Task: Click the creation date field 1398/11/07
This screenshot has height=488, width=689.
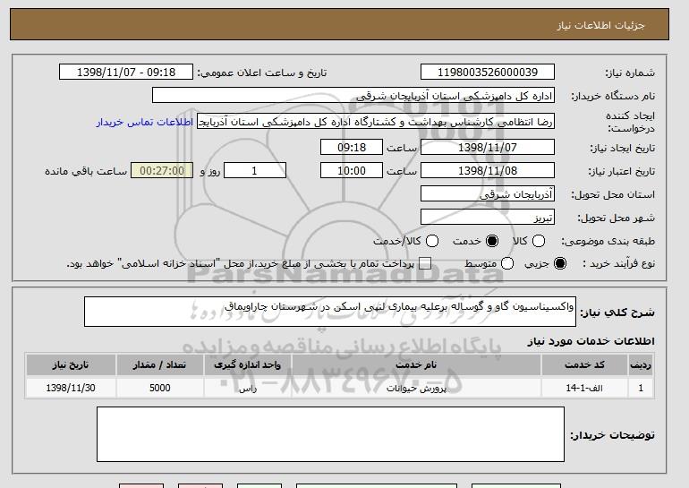Action: [488, 147]
